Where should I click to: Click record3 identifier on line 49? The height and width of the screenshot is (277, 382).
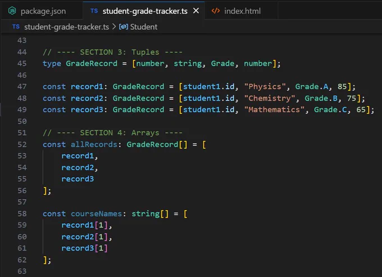pos(87,110)
